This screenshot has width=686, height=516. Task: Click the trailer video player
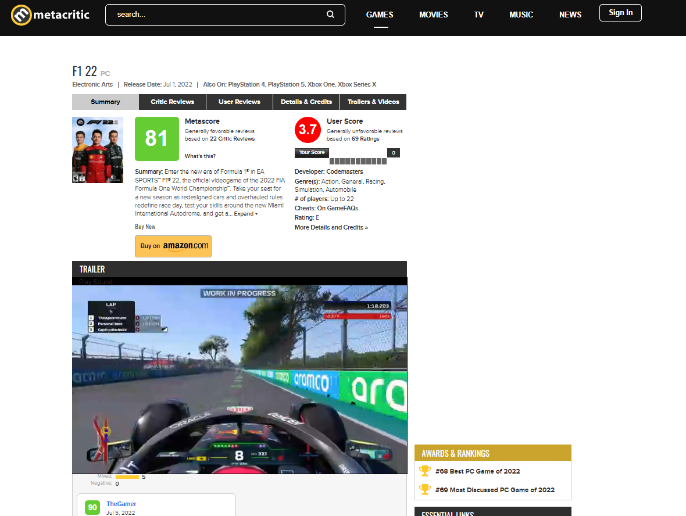[x=240, y=379]
